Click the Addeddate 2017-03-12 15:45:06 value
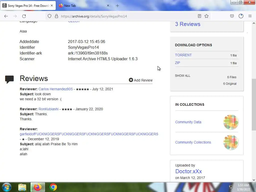The image size is (256, 192). (x=86, y=42)
